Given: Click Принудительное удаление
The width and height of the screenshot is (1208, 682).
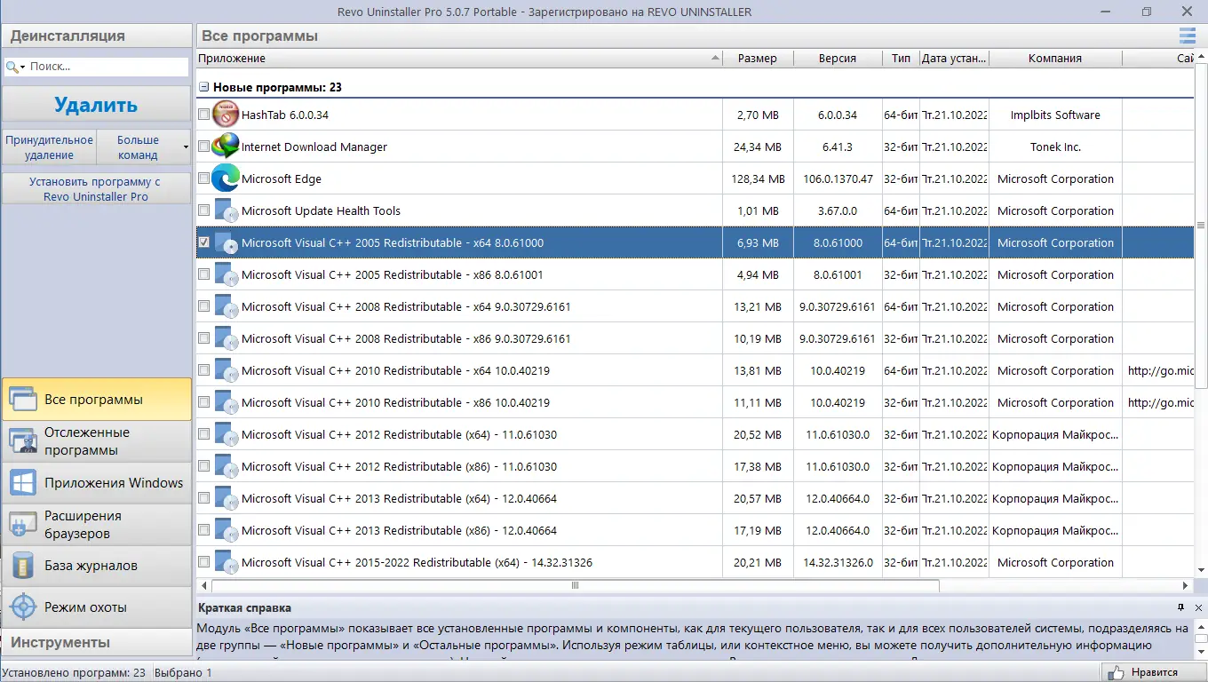Looking at the screenshot, I should click(x=49, y=147).
